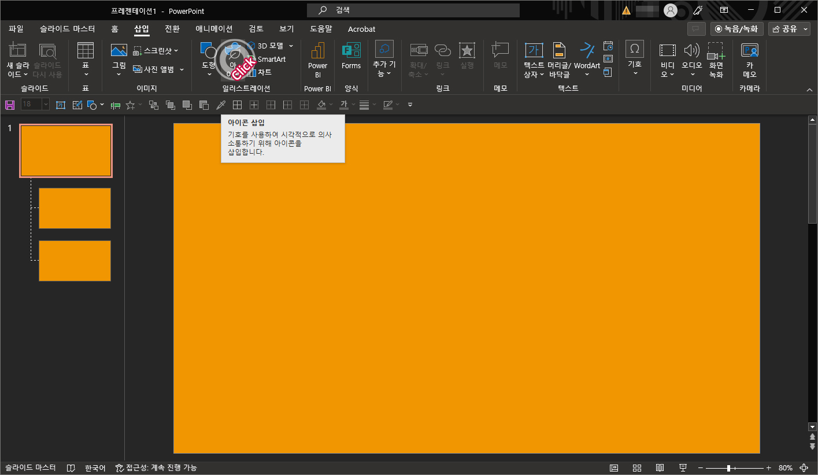Click the 검색 search box
The image size is (818, 475).
413,10
